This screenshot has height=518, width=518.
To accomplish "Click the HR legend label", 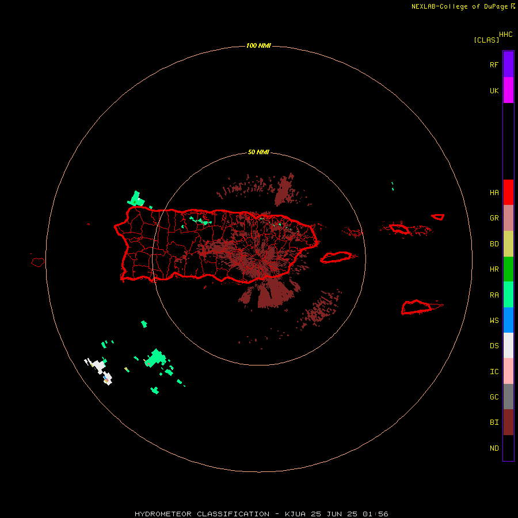I will pyautogui.click(x=494, y=269).
